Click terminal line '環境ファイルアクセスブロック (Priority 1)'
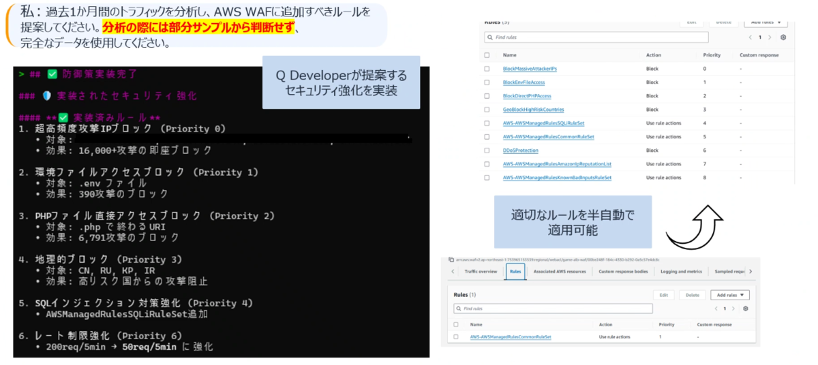Image resolution: width=818 pixels, height=365 pixels. 147,172
